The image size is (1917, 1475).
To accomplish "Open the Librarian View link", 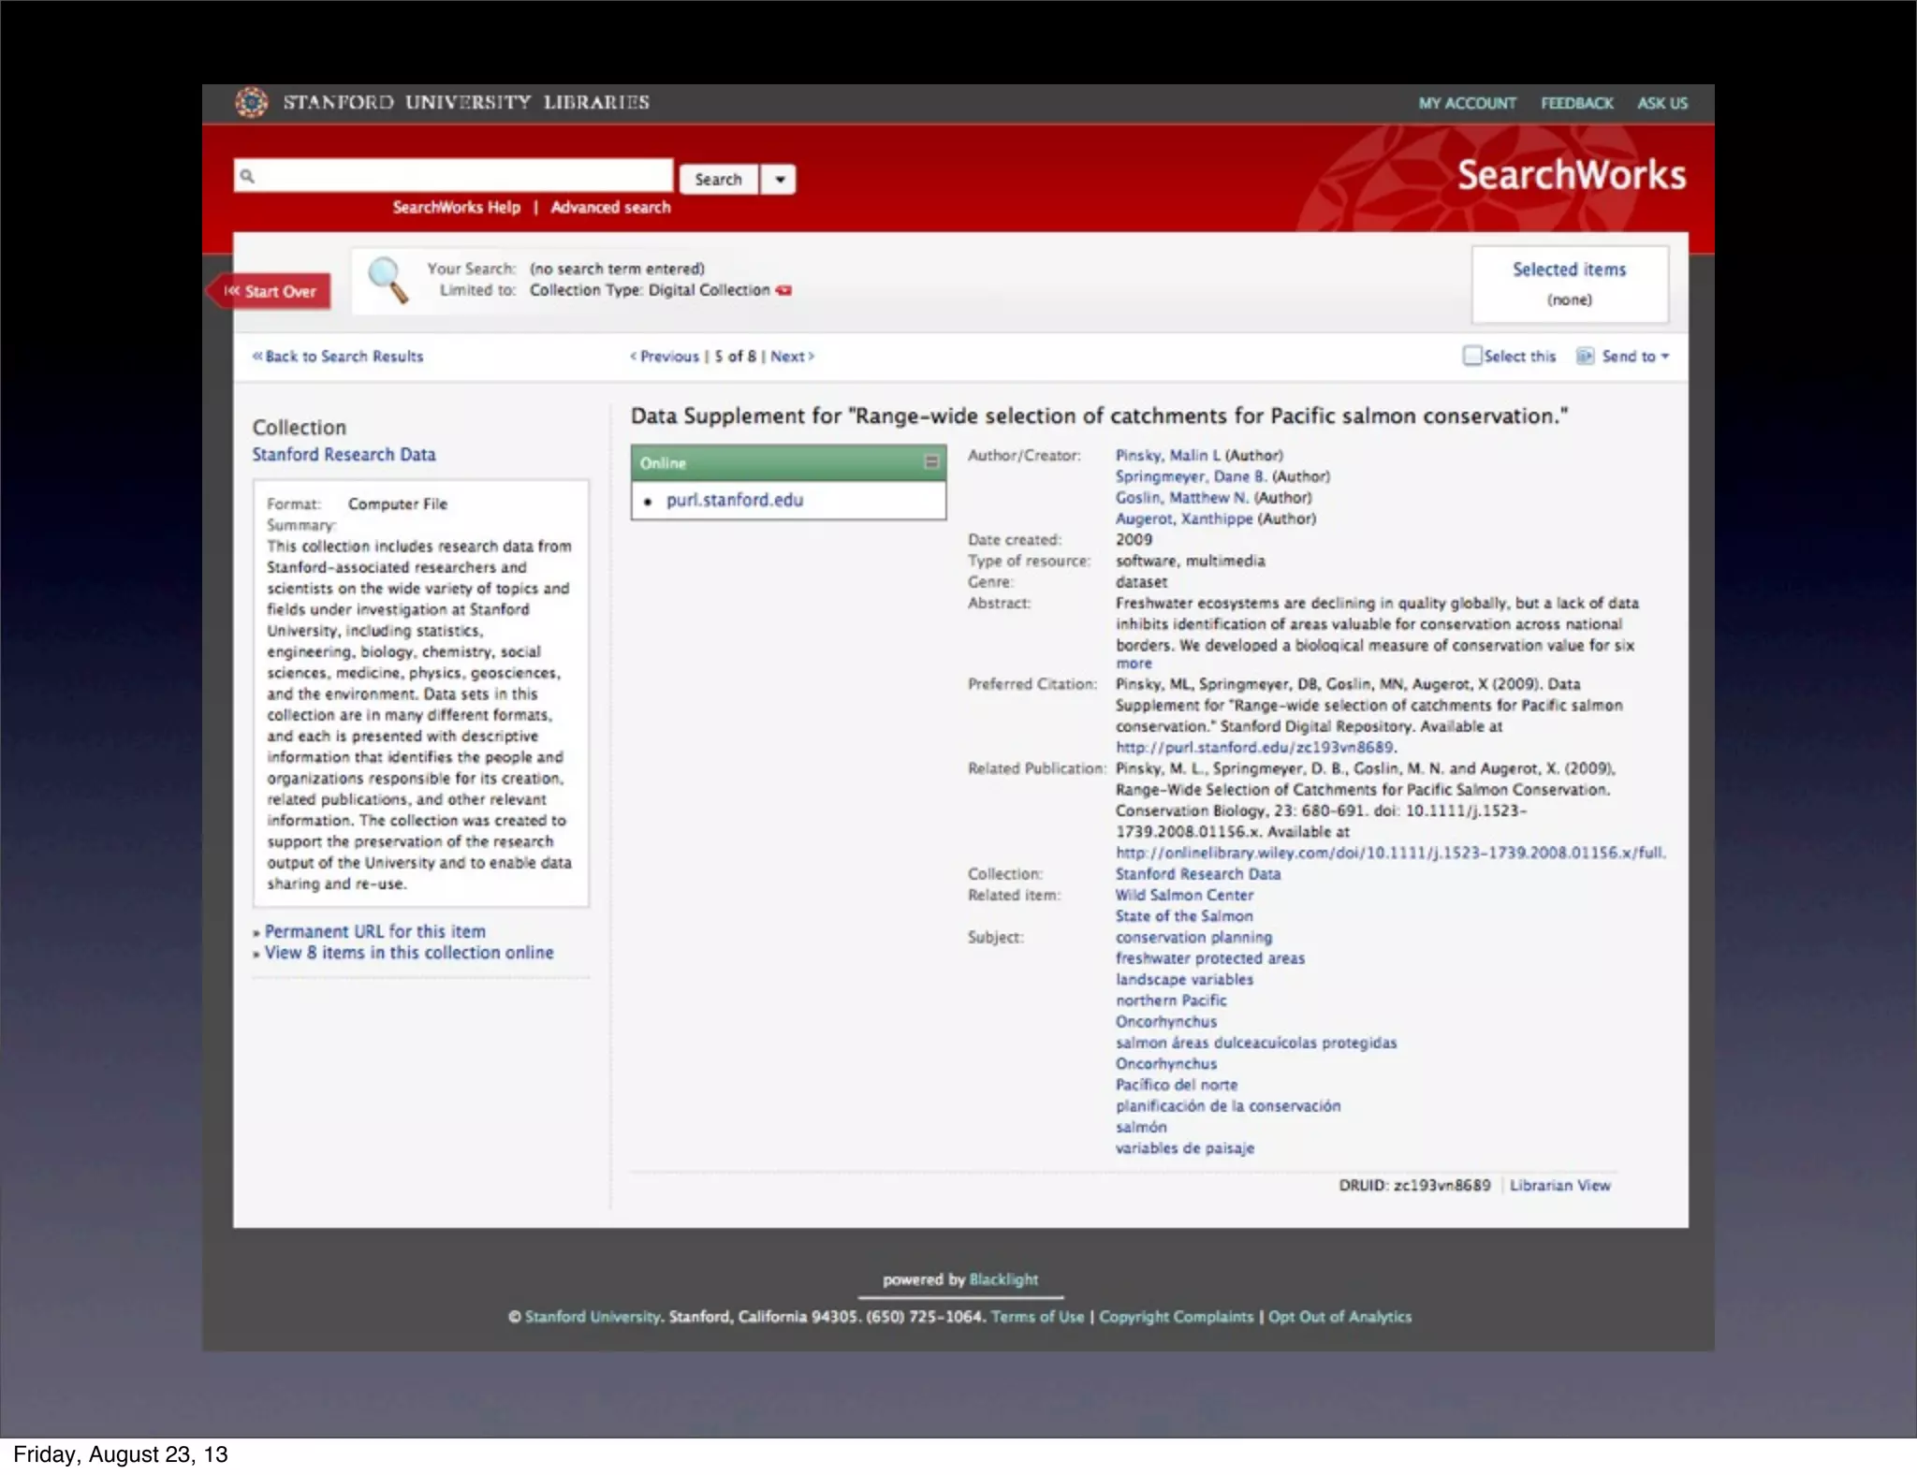I will click(x=1559, y=1185).
